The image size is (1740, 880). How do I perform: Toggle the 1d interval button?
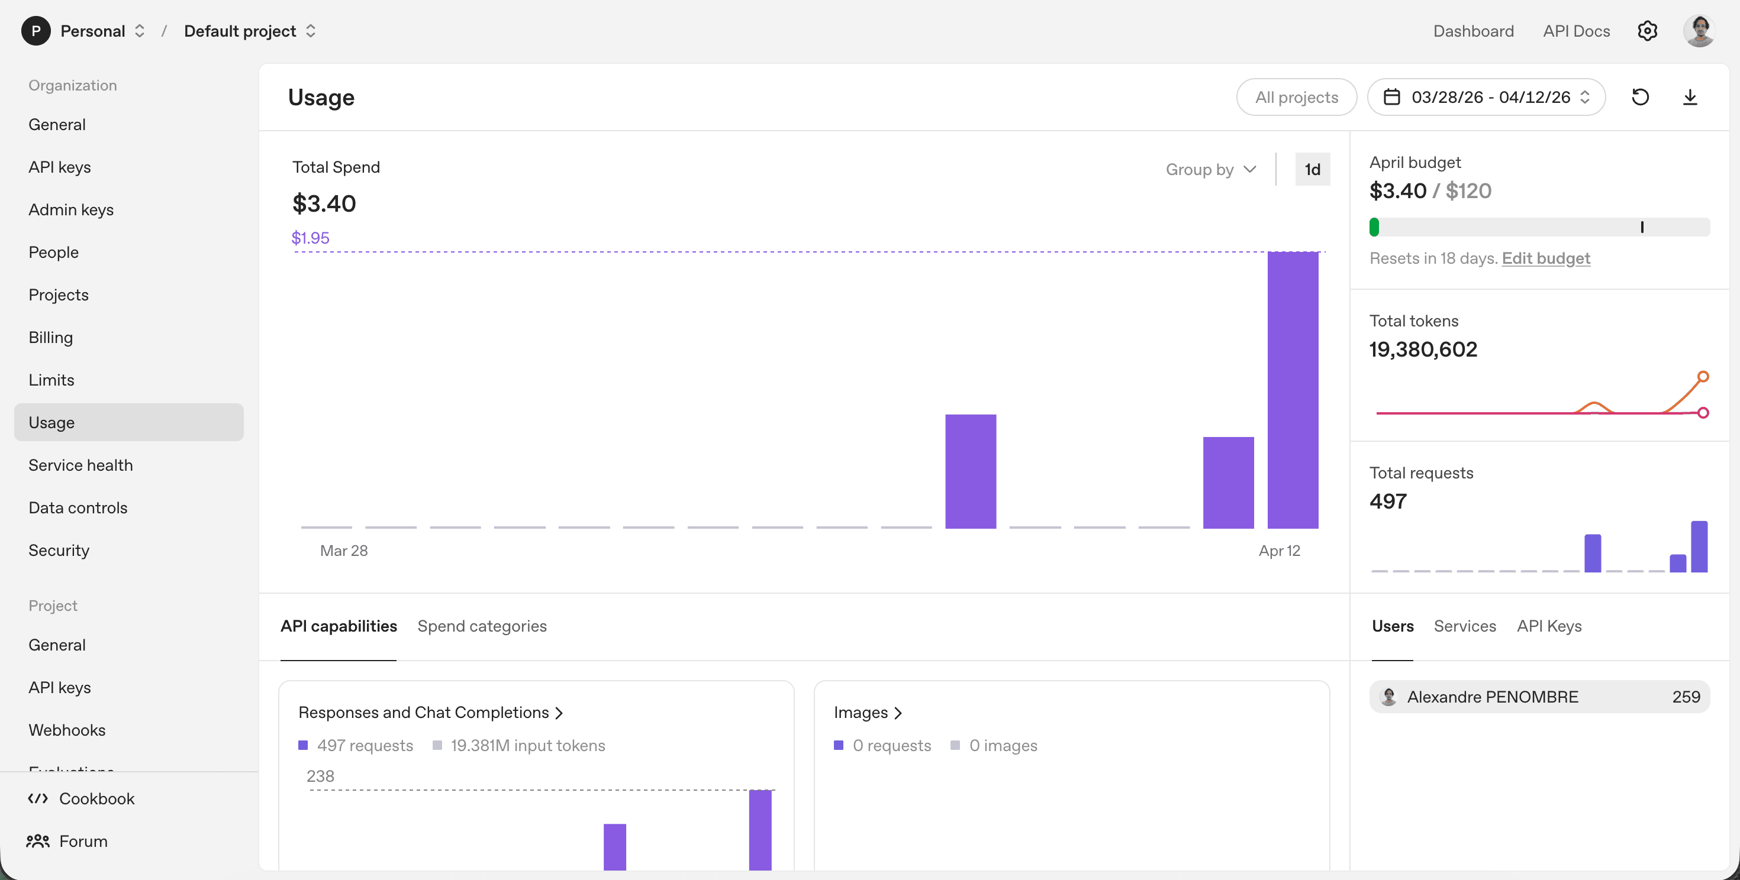coord(1312,169)
